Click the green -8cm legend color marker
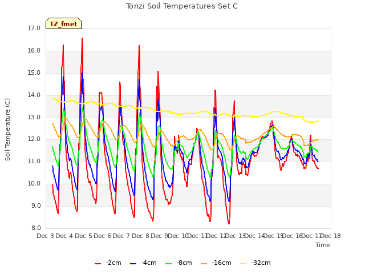Viewport: 365px width, 274px height. point(169,264)
